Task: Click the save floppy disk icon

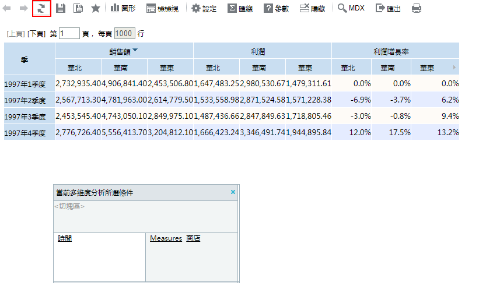Action: click(x=61, y=9)
